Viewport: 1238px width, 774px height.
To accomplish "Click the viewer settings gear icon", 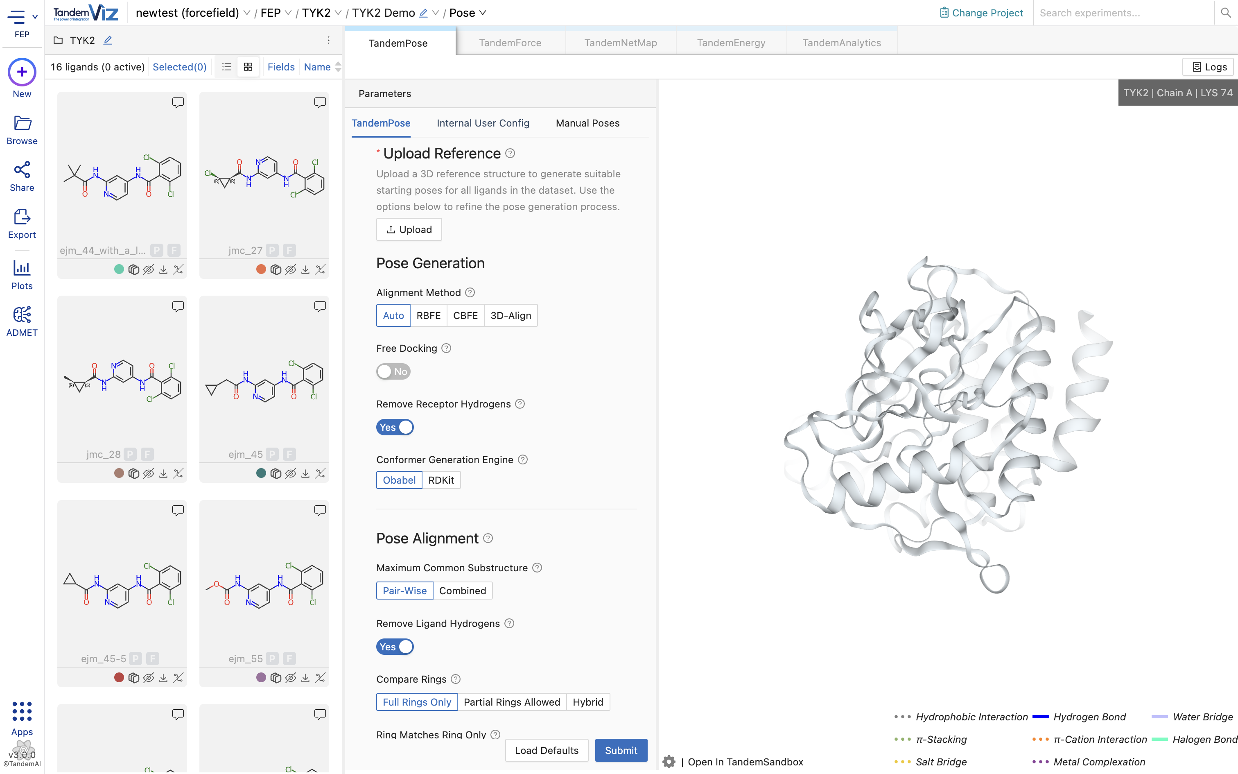I will coord(669,762).
